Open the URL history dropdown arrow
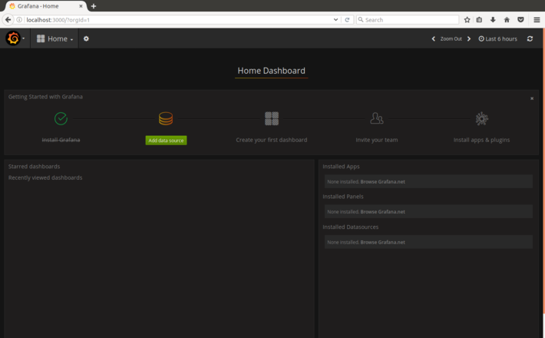Screen dimensions: 545x338 335,20
